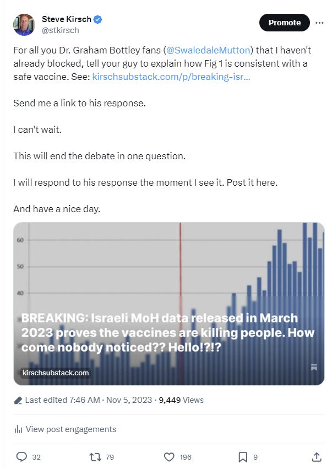Click the Promote button
The width and height of the screenshot is (332, 469).
(x=284, y=23)
